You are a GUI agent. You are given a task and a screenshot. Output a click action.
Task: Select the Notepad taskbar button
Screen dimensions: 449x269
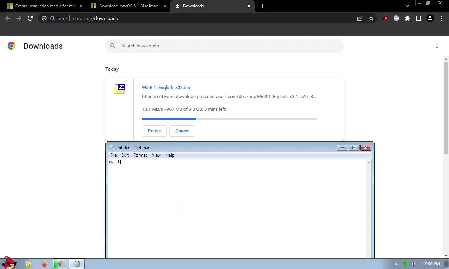[77, 264]
